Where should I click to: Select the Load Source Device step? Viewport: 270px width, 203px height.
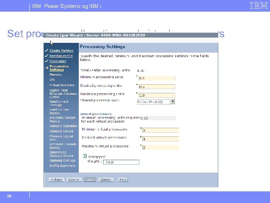pos(59,111)
